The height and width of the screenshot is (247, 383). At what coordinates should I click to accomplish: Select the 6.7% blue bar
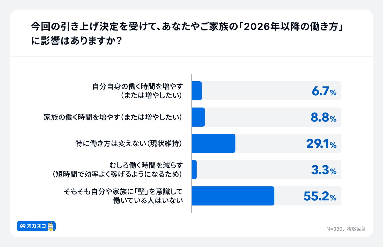tap(197, 91)
